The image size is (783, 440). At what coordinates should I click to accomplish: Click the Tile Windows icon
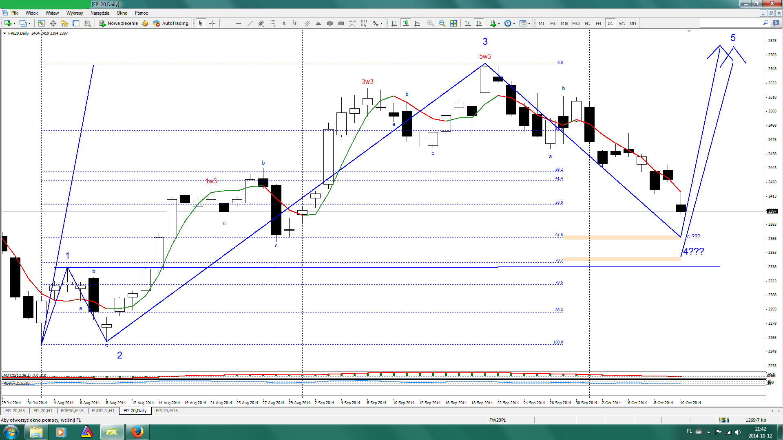(x=453, y=23)
